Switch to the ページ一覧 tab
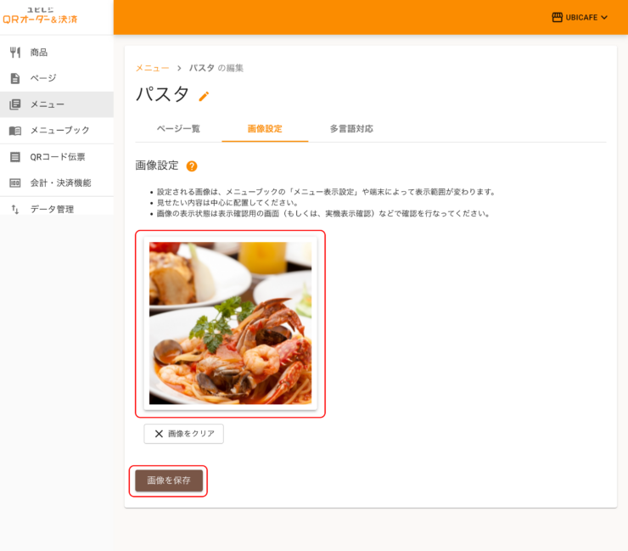628x551 pixels. click(x=178, y=129)
